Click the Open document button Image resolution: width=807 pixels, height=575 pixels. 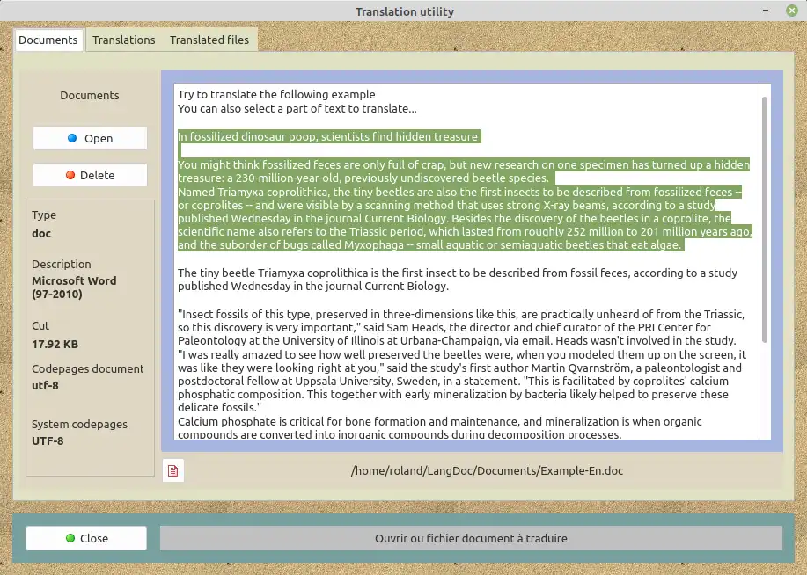click(90, 138)
